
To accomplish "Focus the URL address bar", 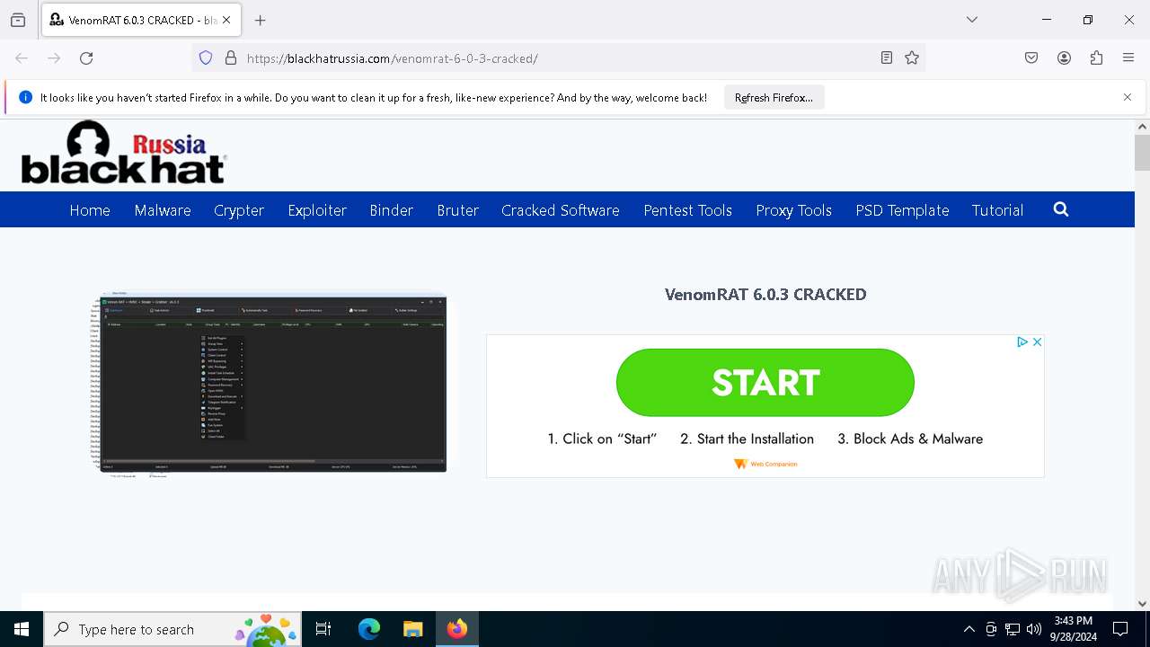I will coord(557,58).
